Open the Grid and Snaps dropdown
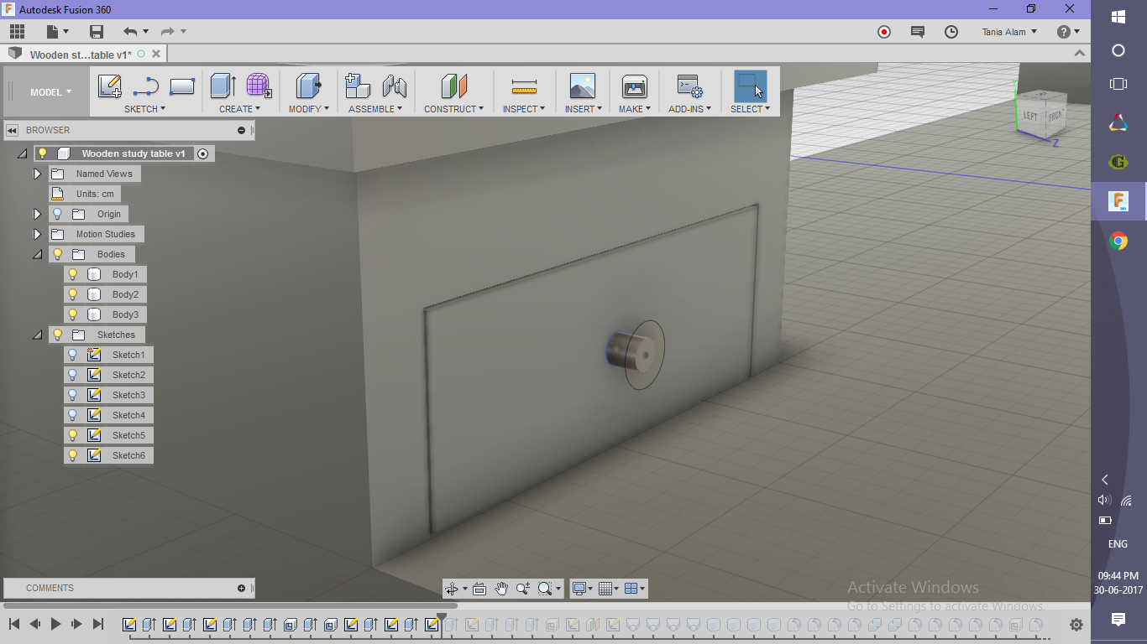 point(608,589)
